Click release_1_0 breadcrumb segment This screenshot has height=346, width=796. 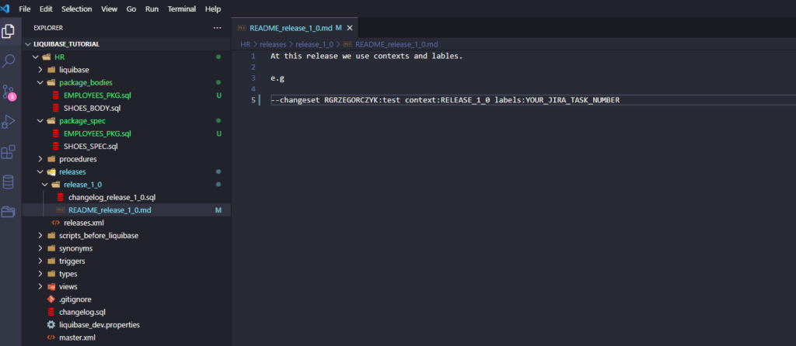(x=314, y=44)
